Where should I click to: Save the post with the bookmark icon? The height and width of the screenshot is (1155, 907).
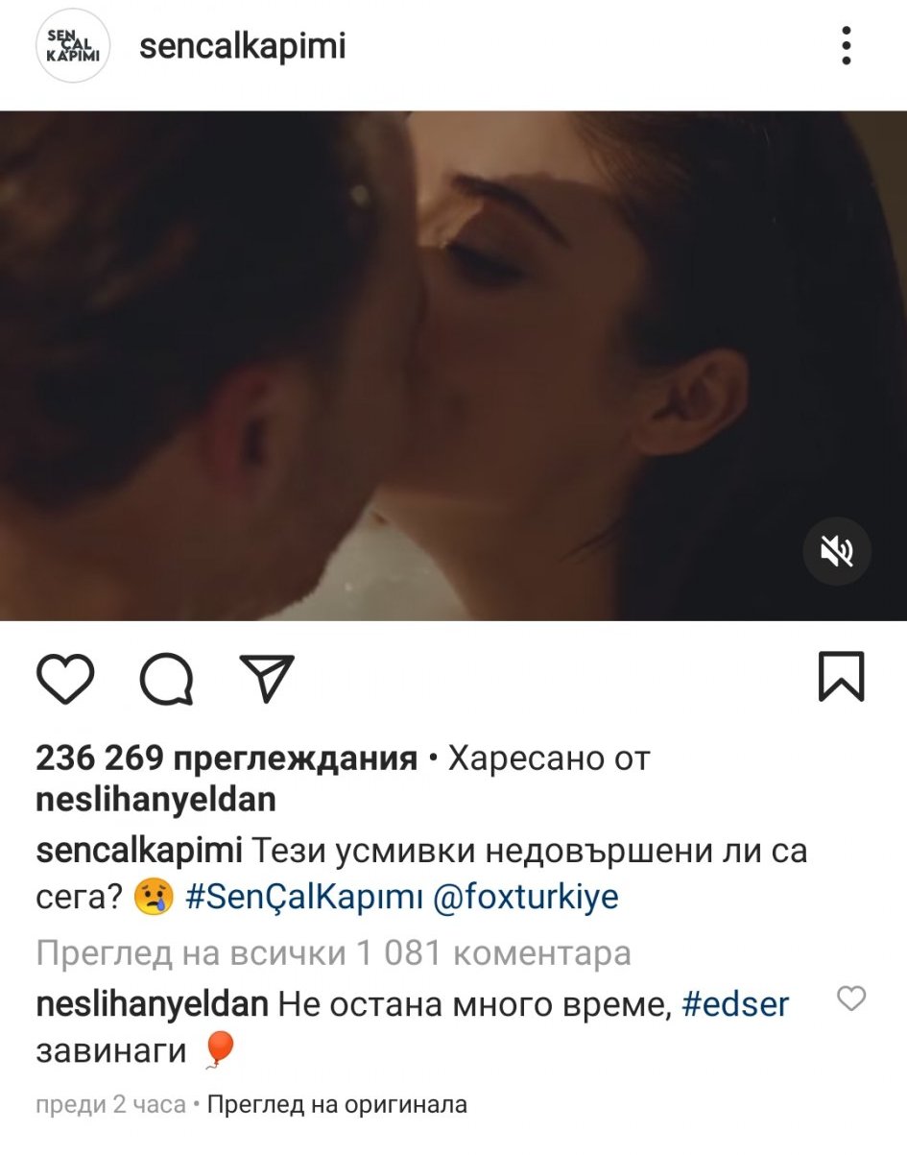tap(841, 677)
